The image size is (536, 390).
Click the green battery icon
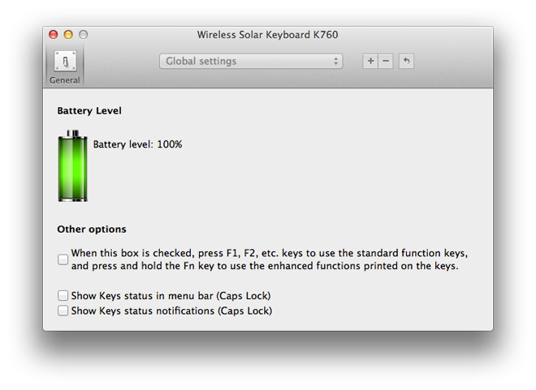pos(73,165)
